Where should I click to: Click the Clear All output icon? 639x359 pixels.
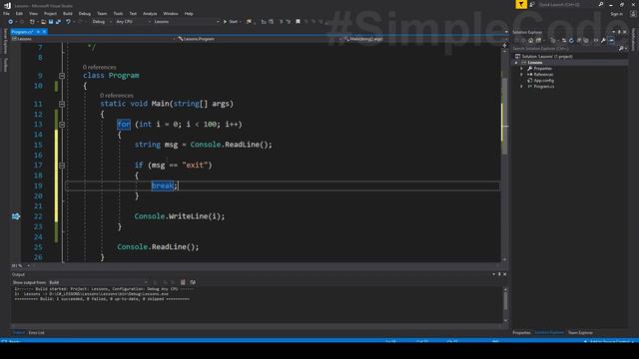(x=183, y=282)
